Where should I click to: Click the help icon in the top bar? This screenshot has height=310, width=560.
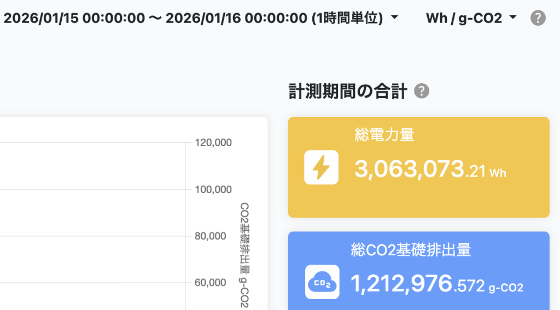538,18
